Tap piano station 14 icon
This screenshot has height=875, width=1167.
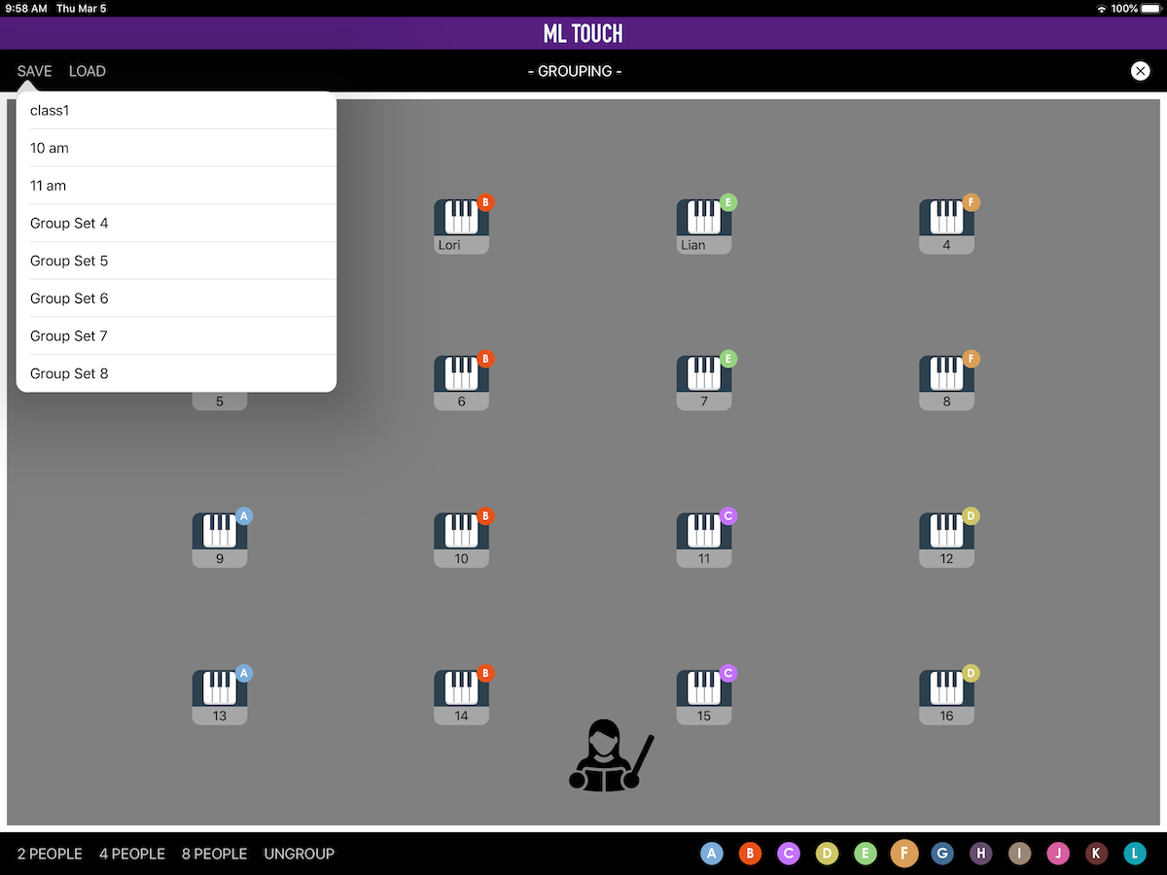click(x=461, y=696)
